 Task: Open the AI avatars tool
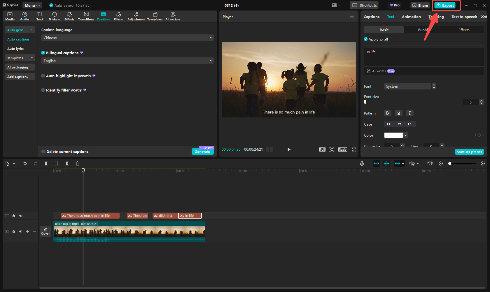(x=173, y=16)
